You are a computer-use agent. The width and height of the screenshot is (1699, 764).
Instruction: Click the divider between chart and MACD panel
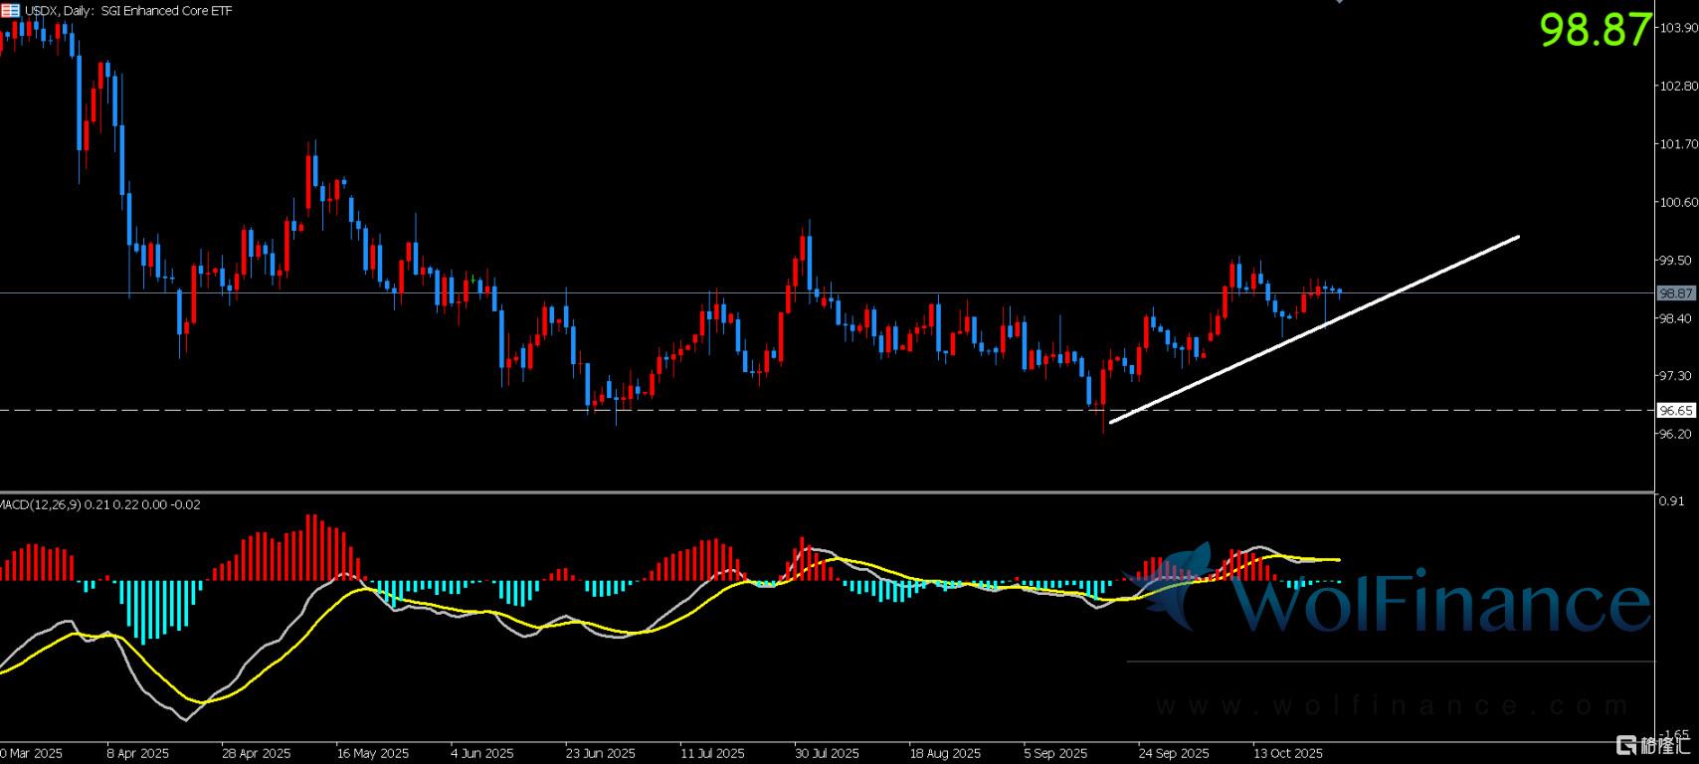826,491
